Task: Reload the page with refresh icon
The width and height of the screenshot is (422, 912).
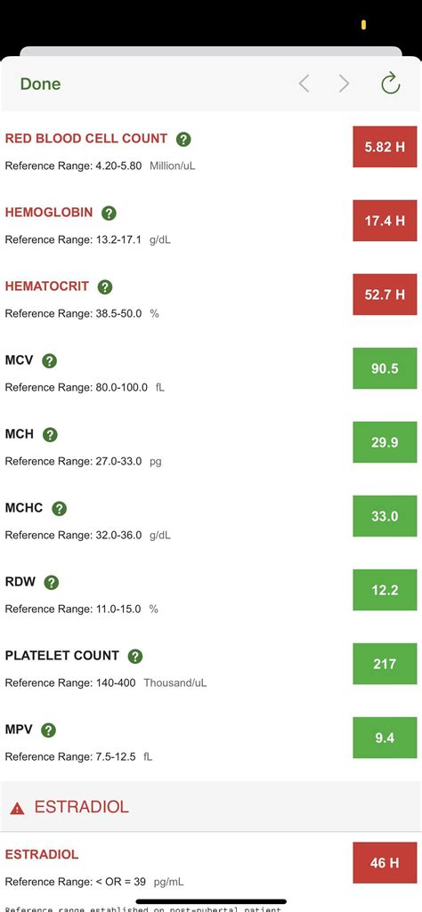Action: coord(390,83)
